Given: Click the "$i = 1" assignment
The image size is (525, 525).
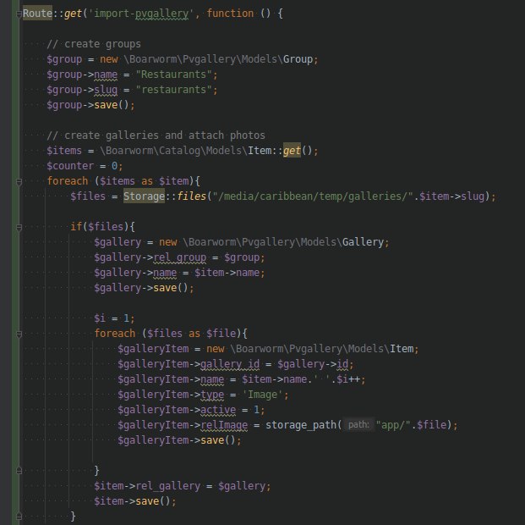Looking at the screenshot, I should pyautogui.click(x=112, y=318).
